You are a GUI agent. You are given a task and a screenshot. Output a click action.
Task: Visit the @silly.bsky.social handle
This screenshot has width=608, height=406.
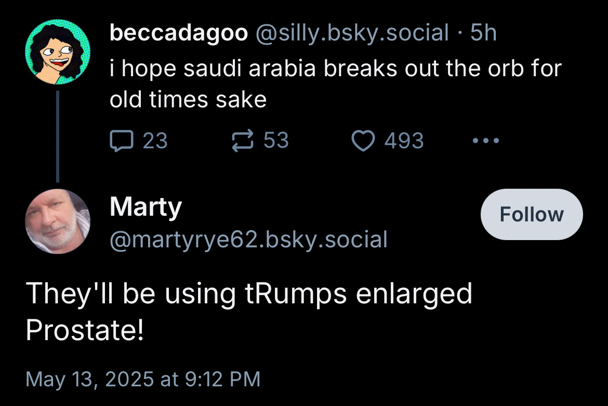pos(352,33)
